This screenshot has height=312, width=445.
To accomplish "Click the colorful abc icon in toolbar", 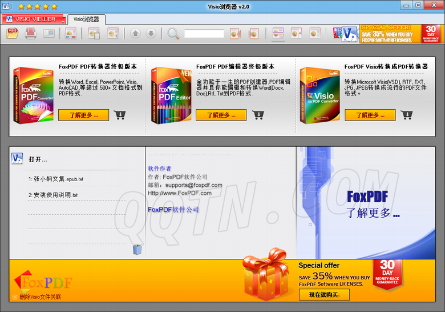I will [x=337, y=33].
